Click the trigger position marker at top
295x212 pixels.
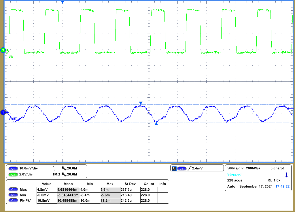coord(63,2)
